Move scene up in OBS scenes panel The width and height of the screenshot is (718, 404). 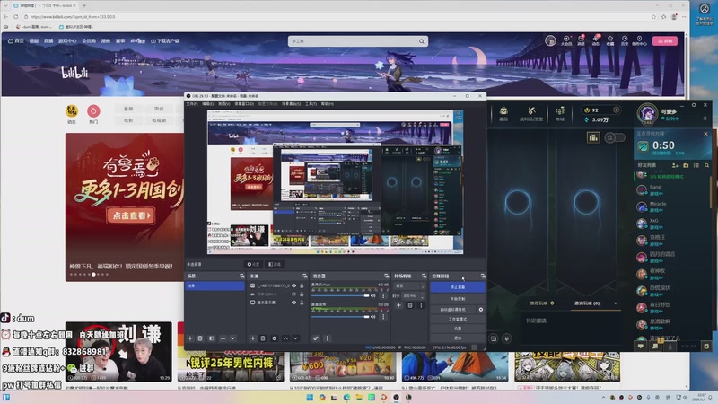click(x=223, y=338)
